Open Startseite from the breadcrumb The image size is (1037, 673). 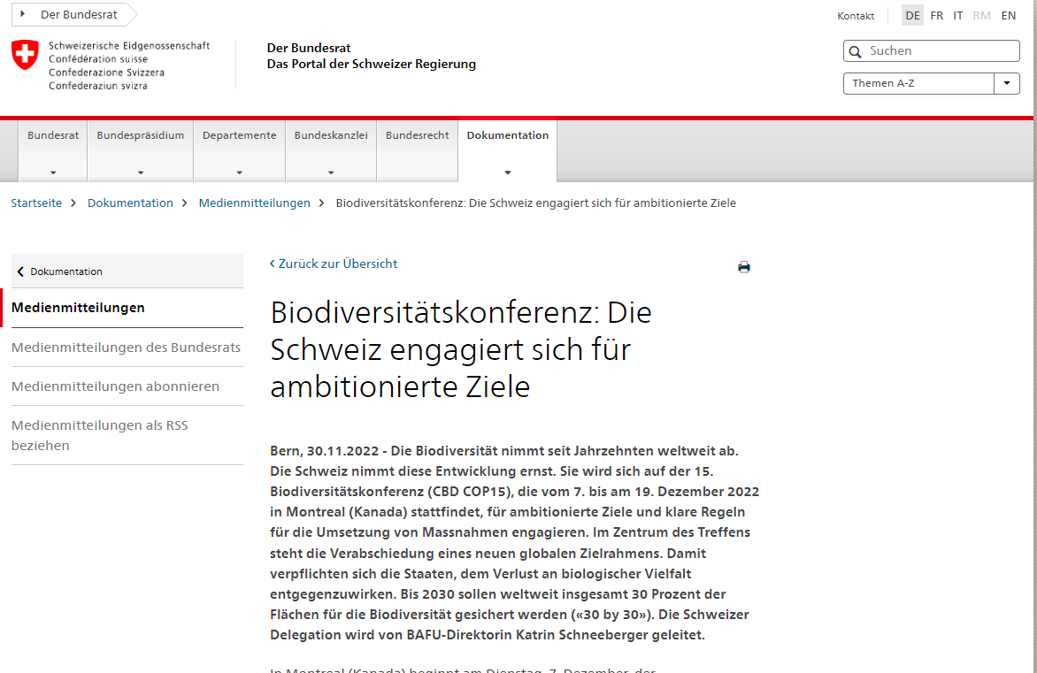tap(36, 203)
